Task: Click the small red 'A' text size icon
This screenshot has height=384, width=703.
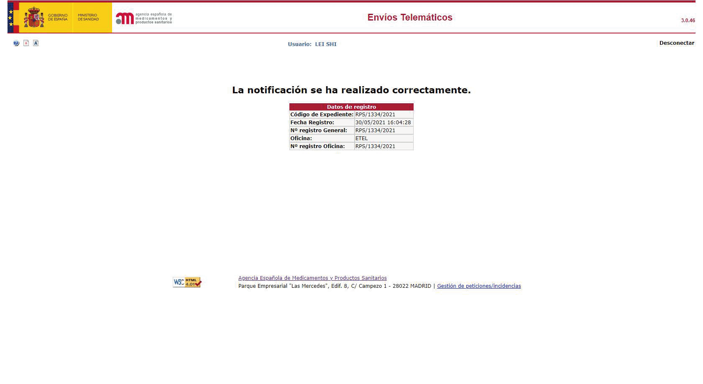Action: (26, 43)
